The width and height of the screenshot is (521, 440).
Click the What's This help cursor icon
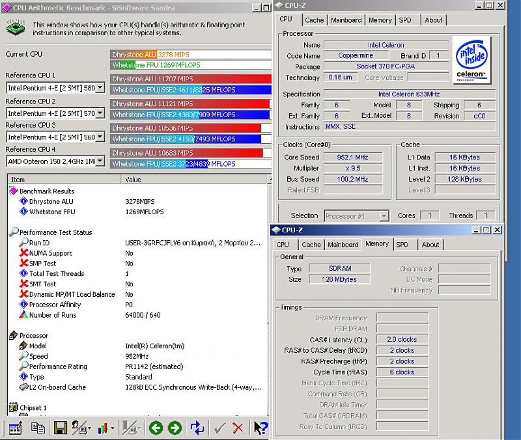(x=260, y=428)
